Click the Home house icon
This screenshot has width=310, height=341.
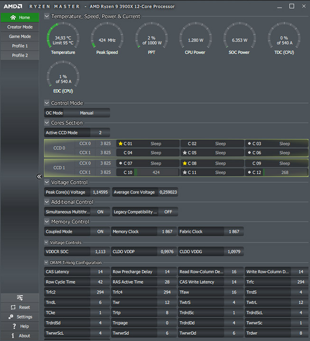[x=13, y=18]
